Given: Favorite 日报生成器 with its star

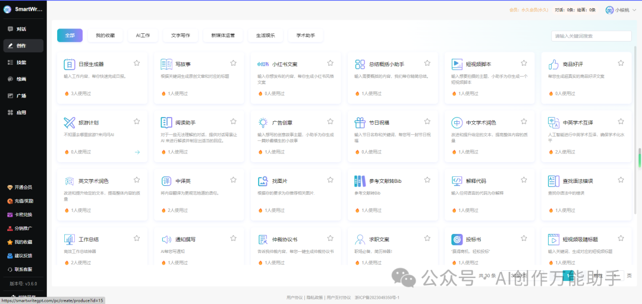Looking at the screenshot, I should click(x=137, y=63).
